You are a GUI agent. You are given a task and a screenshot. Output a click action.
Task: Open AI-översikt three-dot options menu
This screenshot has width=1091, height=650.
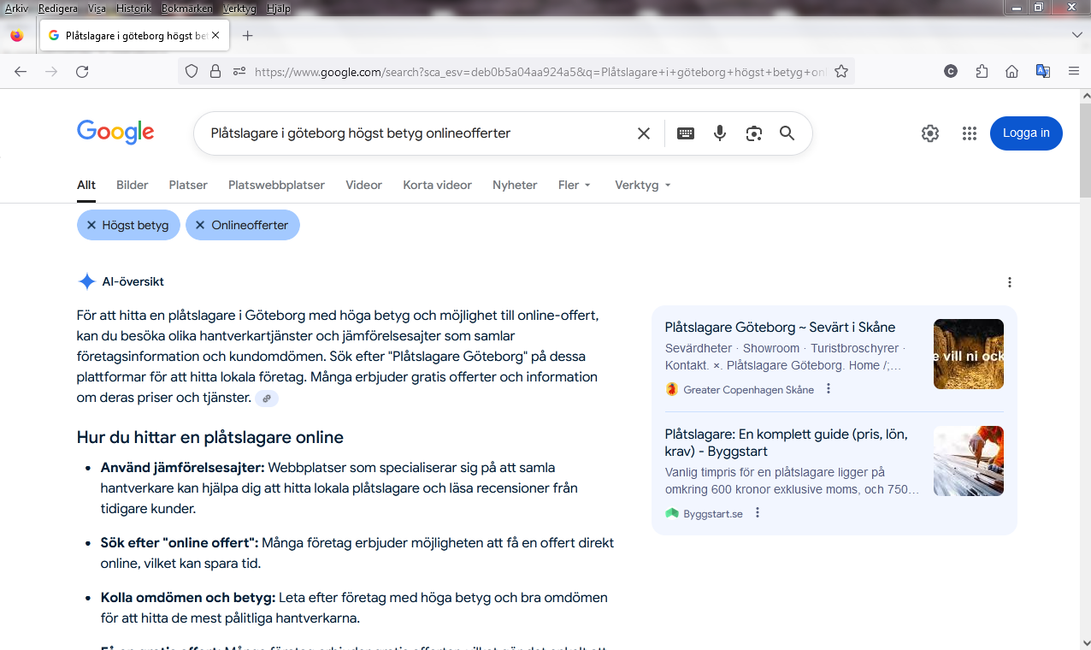click(x=1010, y=282)
